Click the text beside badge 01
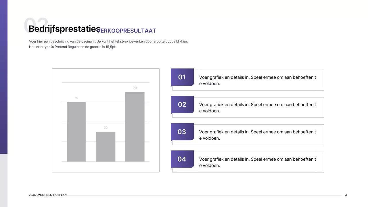 [257, 80]
